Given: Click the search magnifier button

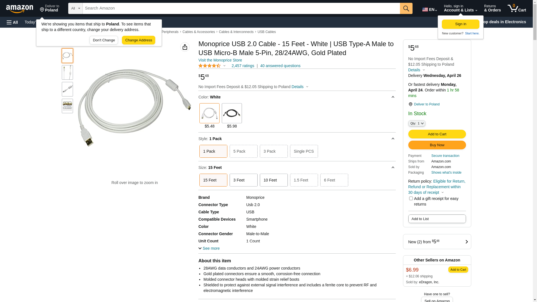Looking at the screenshot, I should click(x=406, y=8).
